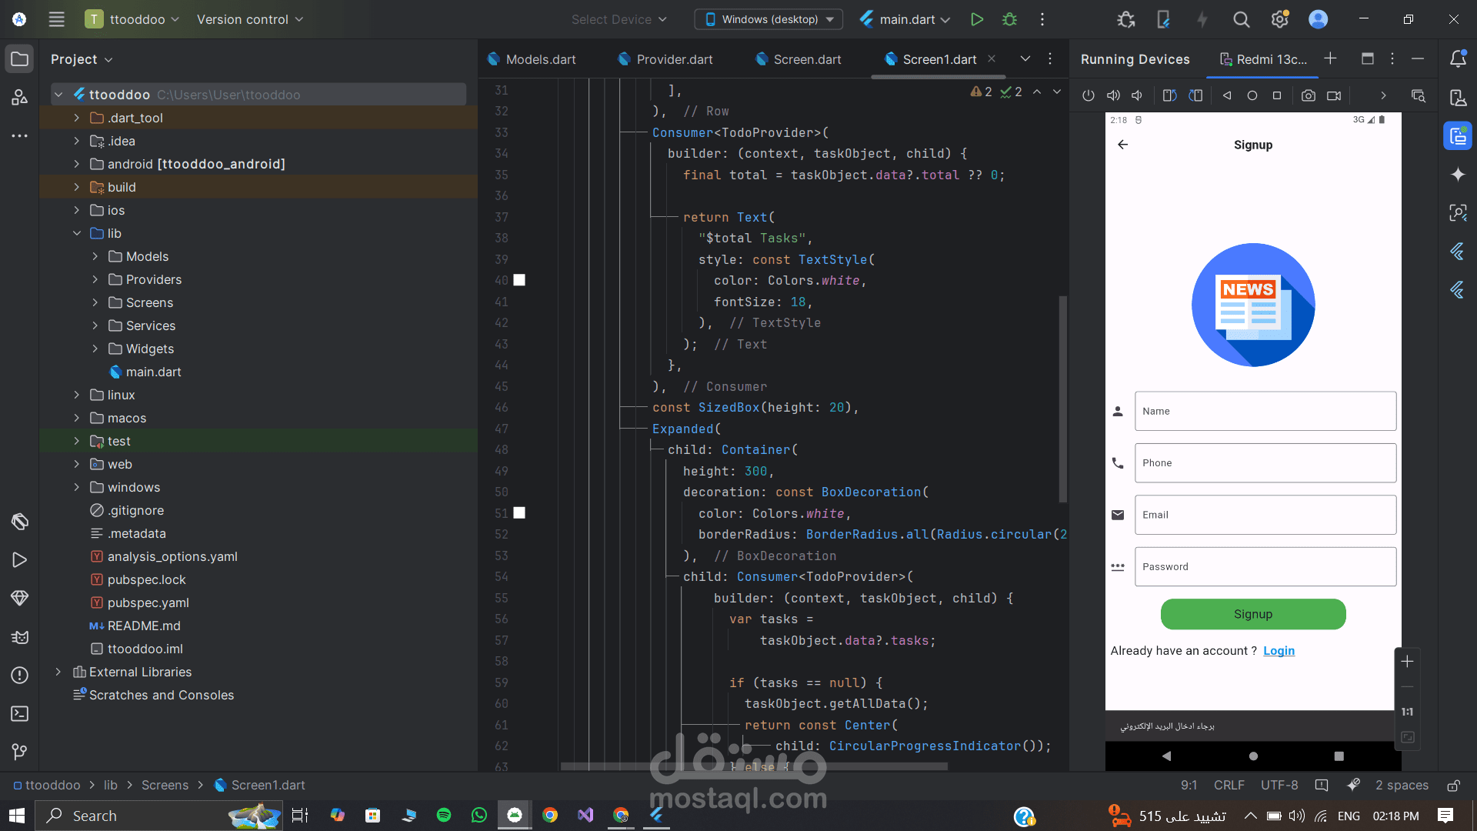
Task: Start debugging with the bug icon
Action: pyautogui.click(x=1009, y=19)
